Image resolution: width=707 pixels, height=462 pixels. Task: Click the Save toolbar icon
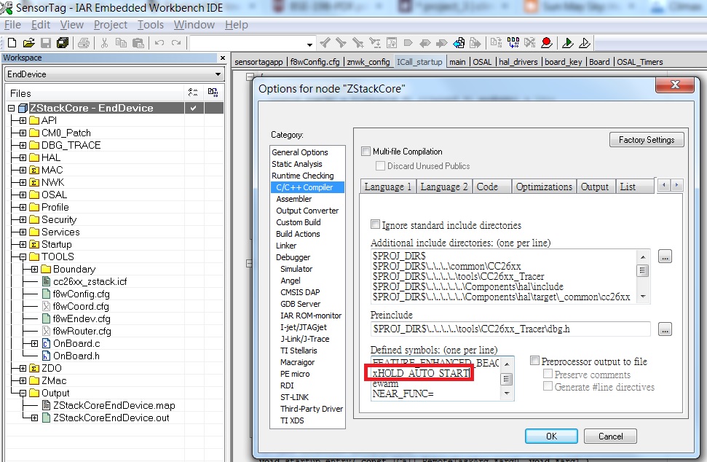point(46,43)
